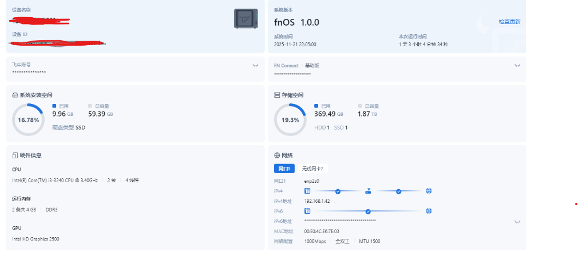Viewport: 578px width, 272px height.
Task: Click the 1.87 TB total storage value
Action: pos(367,114)
